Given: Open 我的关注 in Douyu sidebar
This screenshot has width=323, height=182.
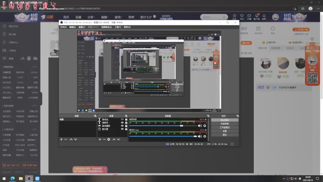Looking at the screenshot, I should click(x=11, y=26).
